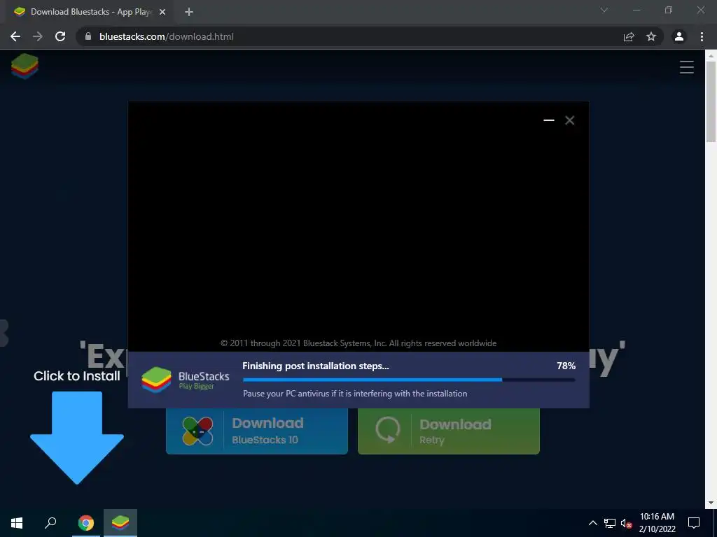Click the installation progress bar

click(409, 380)
